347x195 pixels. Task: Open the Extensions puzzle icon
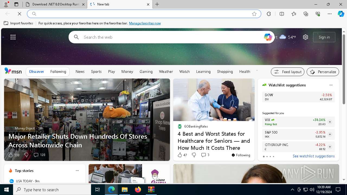pos(269,14)
